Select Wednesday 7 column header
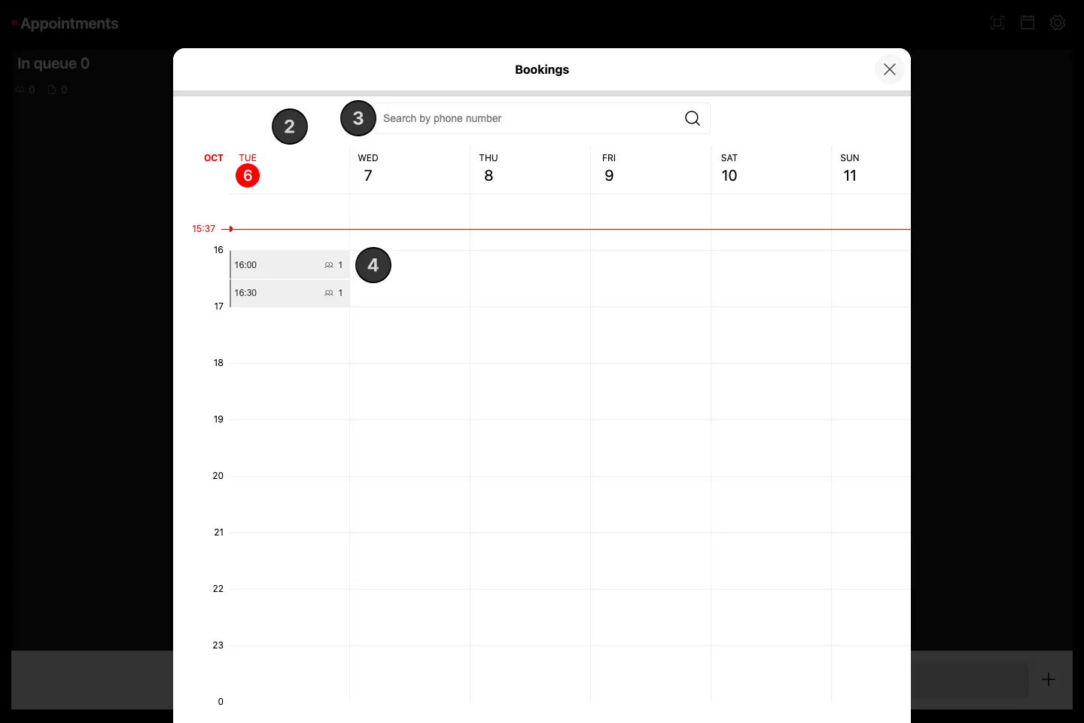The image size is (1084, 723). (x=368, y=169)
